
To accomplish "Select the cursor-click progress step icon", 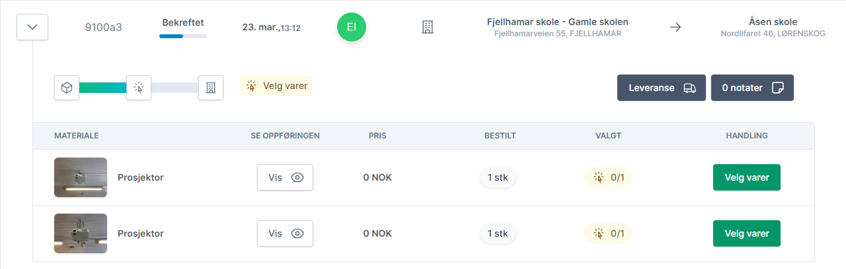I will (x=139, y=88).
